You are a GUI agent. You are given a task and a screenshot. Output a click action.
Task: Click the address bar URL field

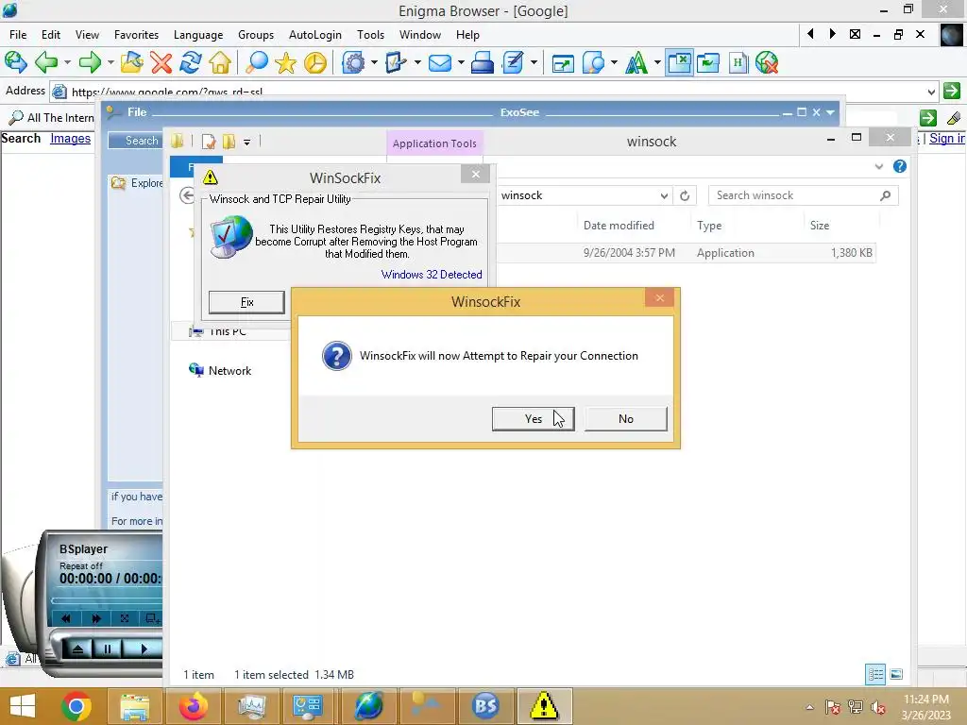click(x=493, y=92)
